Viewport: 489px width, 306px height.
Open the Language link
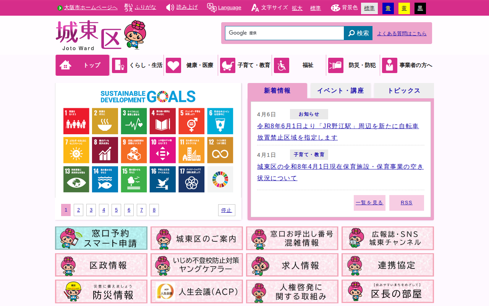(x=230, y=8)
